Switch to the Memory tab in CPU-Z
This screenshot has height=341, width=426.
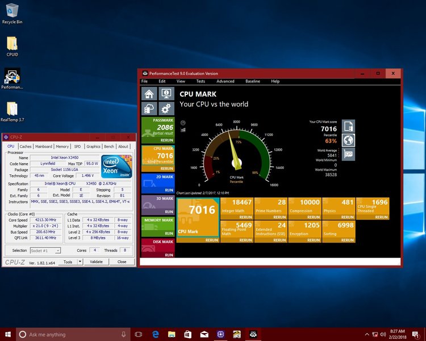point(62,146)
